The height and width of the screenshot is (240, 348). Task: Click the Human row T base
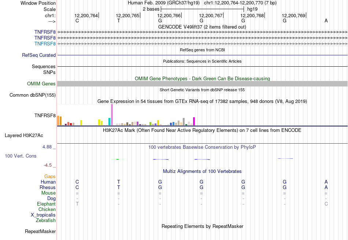[x=119, y=182]
